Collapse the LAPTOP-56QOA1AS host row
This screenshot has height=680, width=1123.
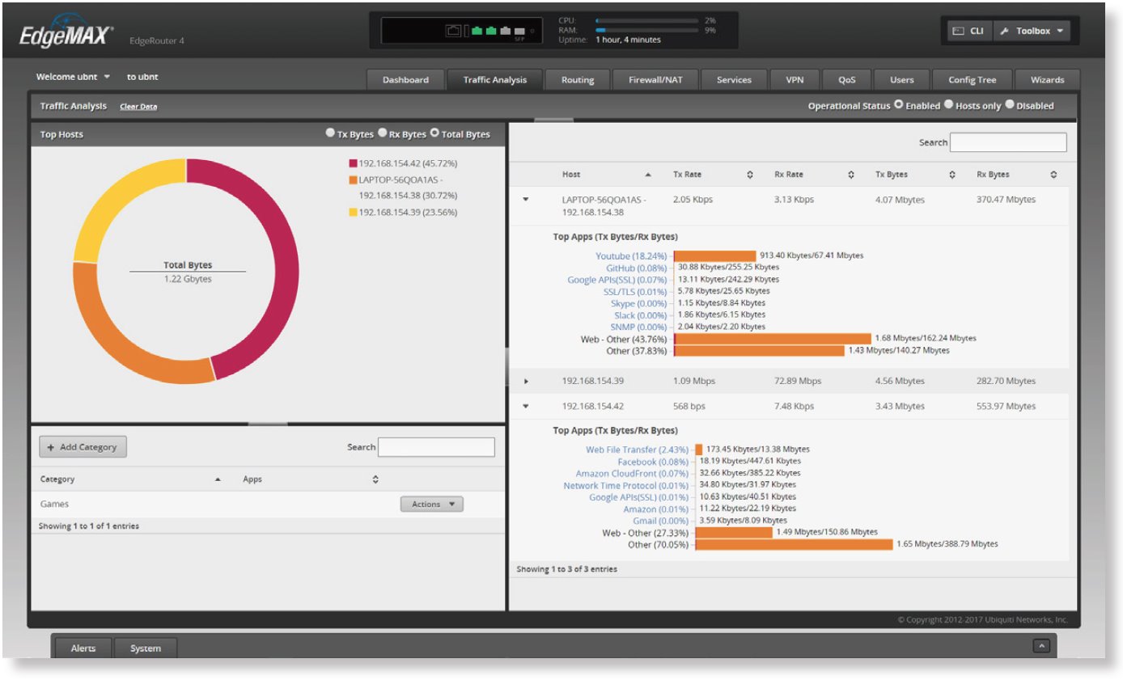point(527,199)
